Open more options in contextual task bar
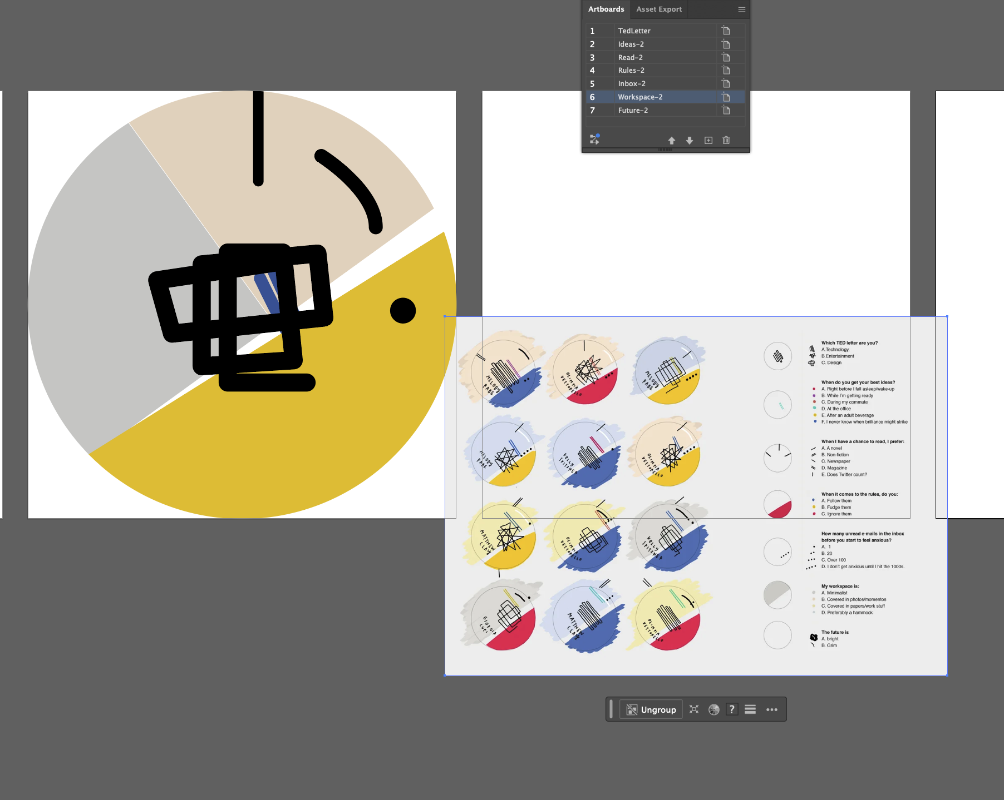The width and height of the screenshot is (1004, 800). click(x=771, y=709)
